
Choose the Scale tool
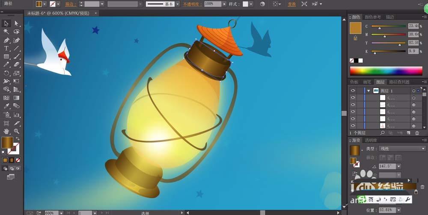click(x=16, y=73)
